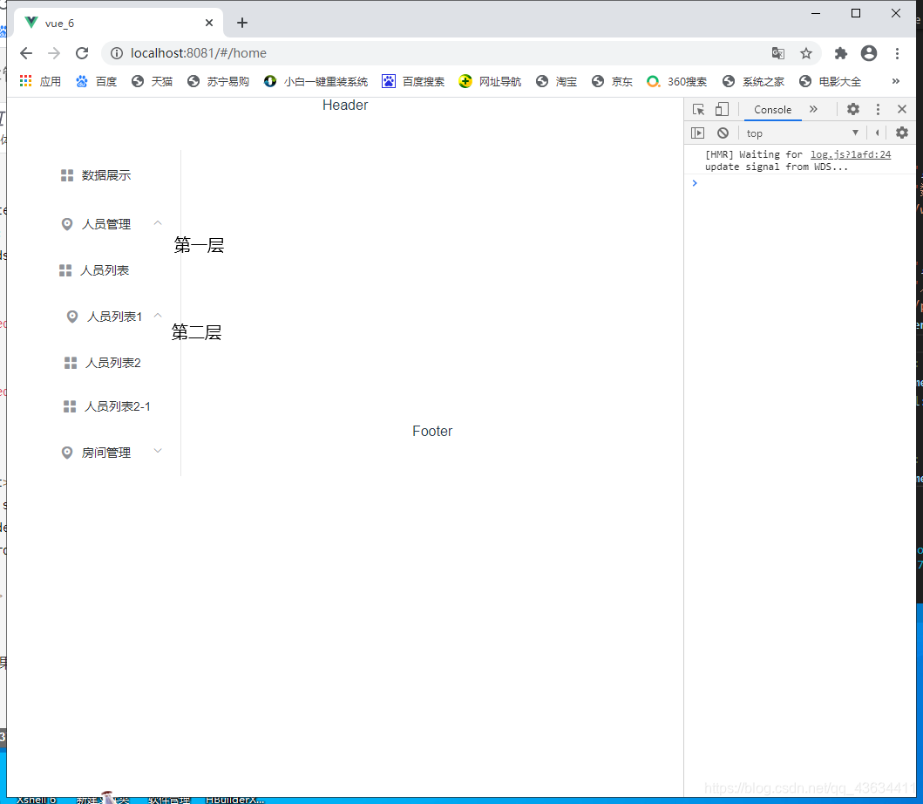
Task: Close the vue_6 tab
Action: [x=209, y=23]
